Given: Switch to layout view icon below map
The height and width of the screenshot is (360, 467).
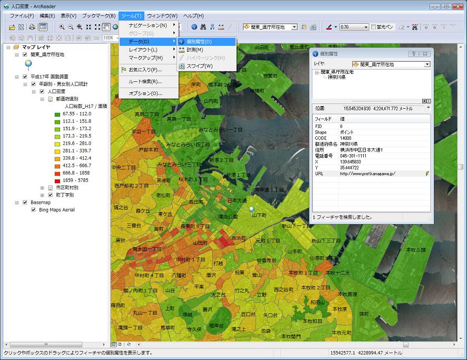Looking at the screenshot, I should pos(120,344).
